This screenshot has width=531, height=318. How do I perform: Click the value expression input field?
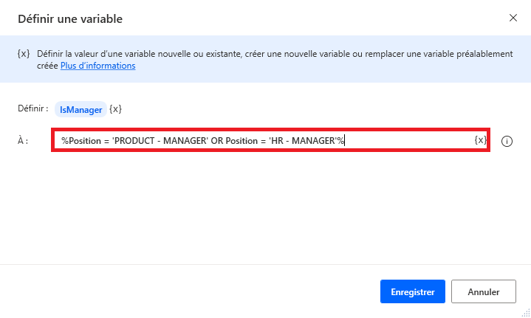click(270, 140)
